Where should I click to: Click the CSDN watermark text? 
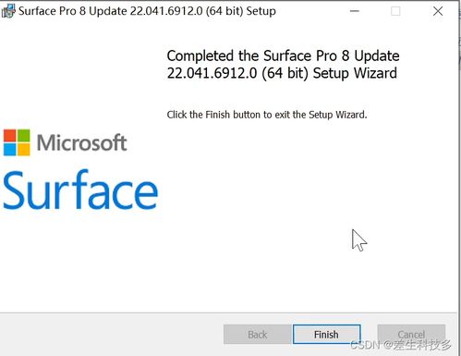[x=401, y=345]
